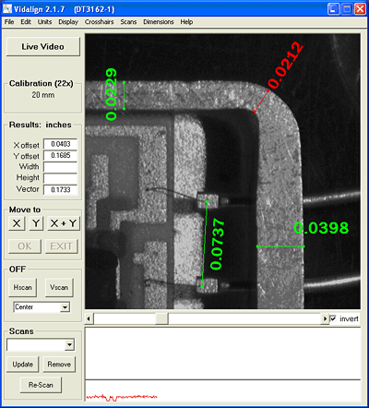Viewport: 369px width, 408px height.
Task: Toggle the invert checkbox
Action: [333, 318]
